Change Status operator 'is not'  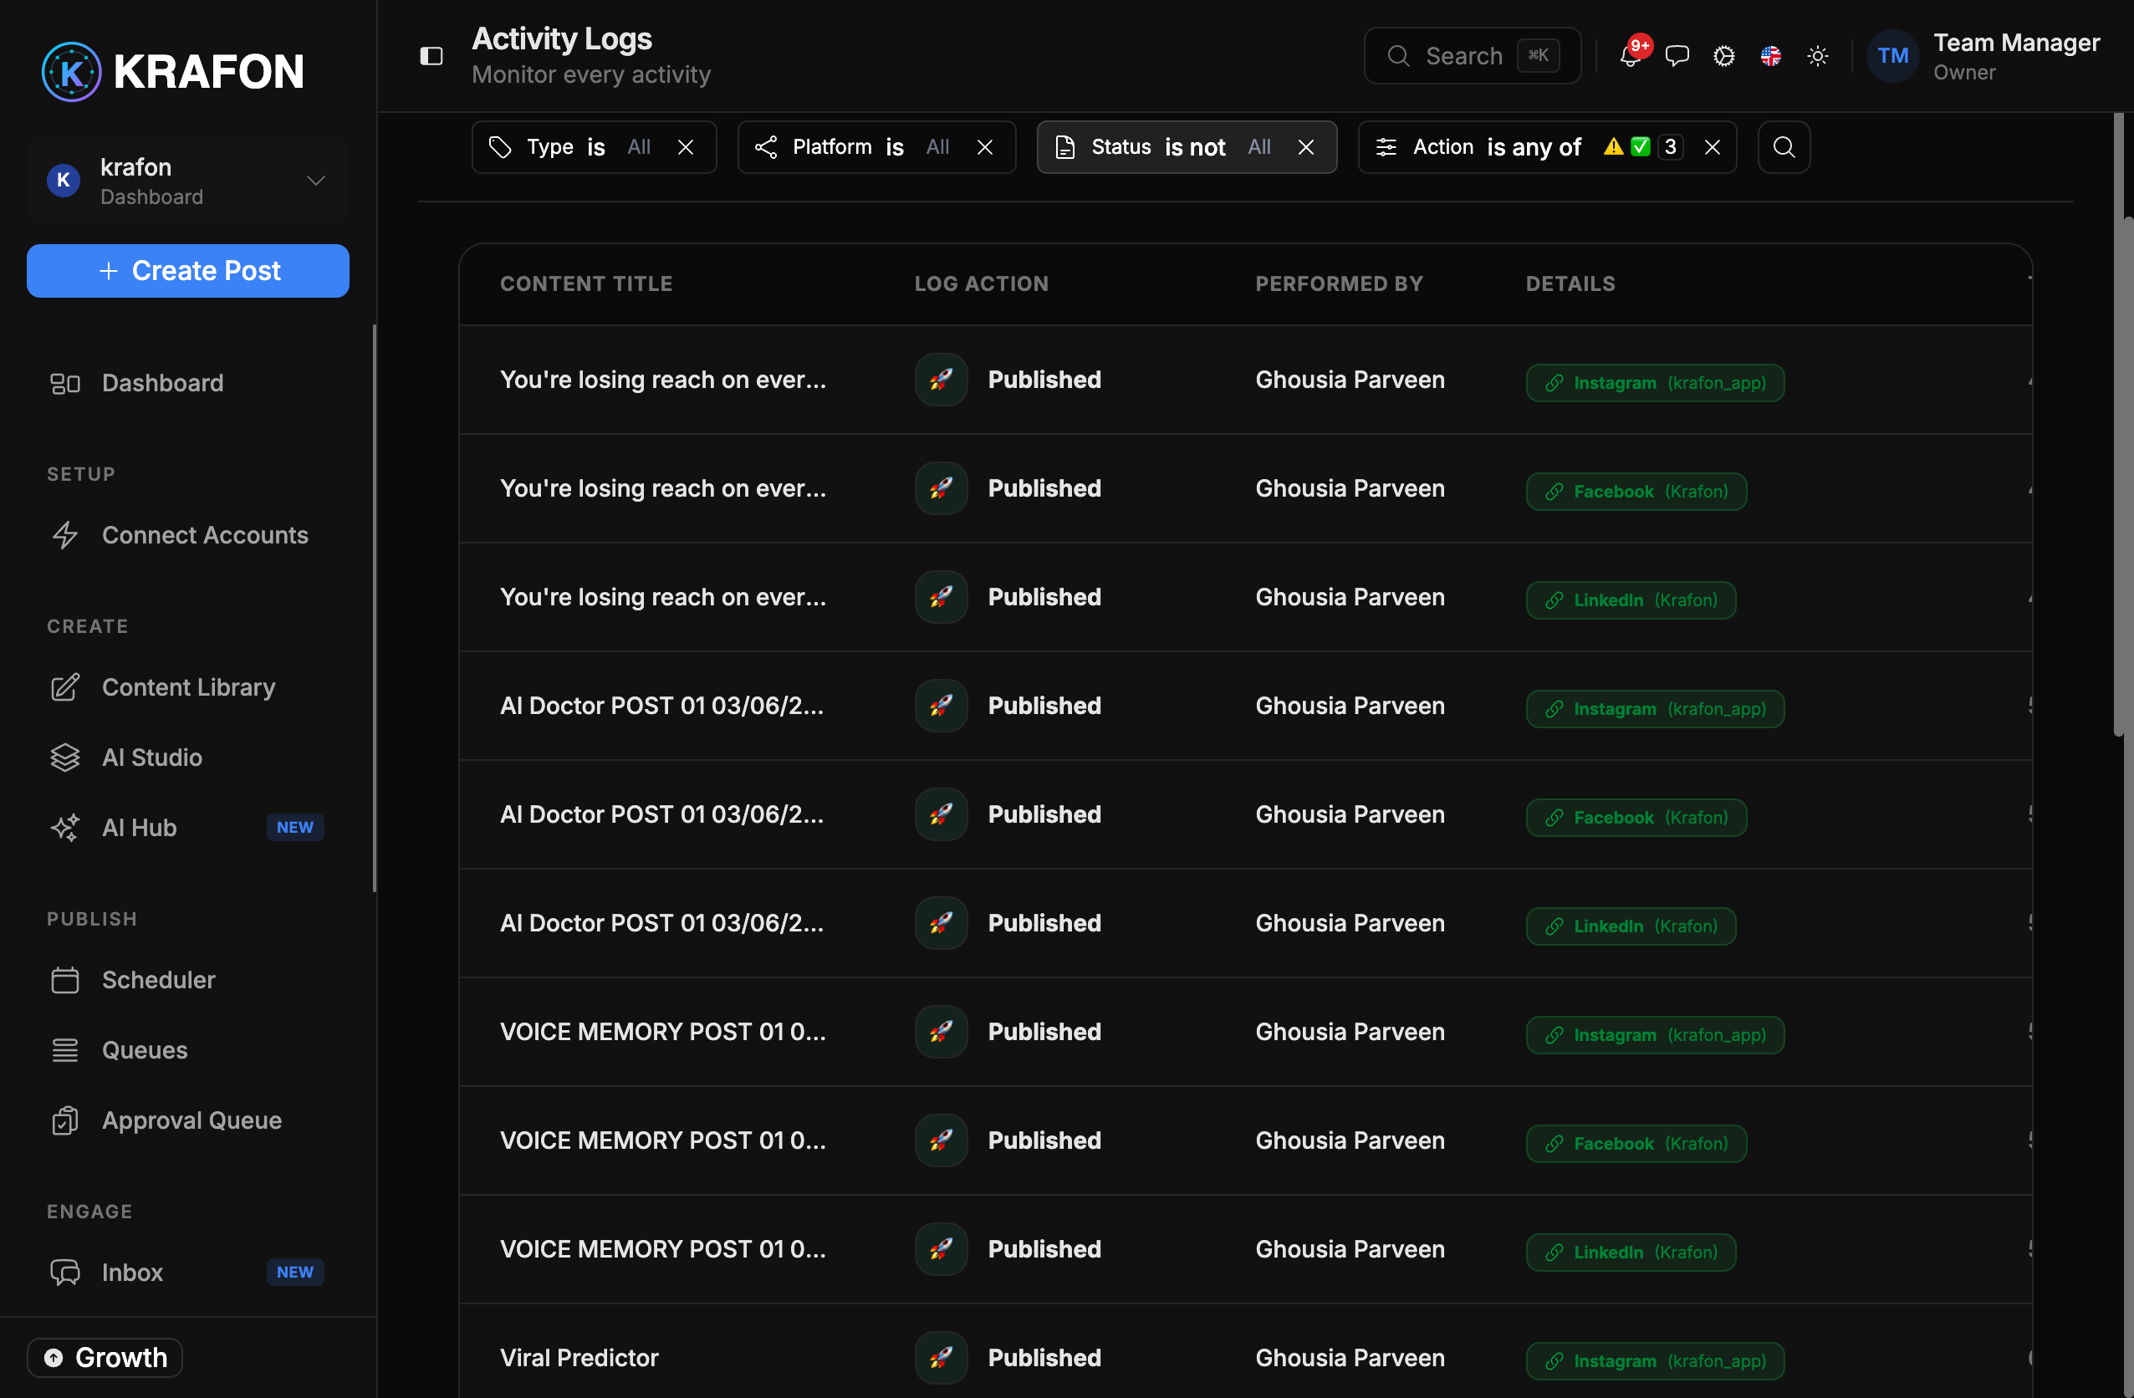pyautogui.click(x=1194, y=147)
